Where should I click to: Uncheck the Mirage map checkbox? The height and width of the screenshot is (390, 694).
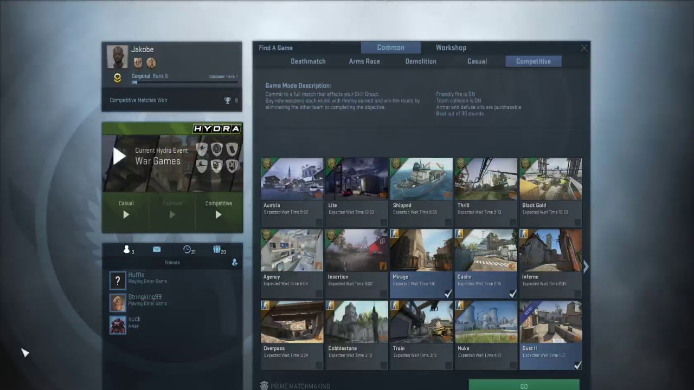448,294
